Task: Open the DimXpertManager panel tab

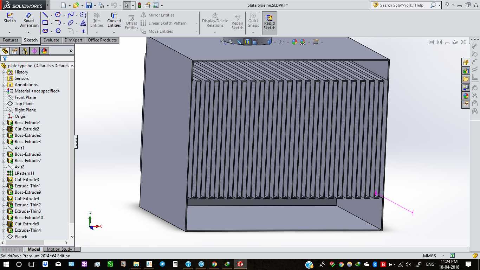Action: [x=34, y=51]
